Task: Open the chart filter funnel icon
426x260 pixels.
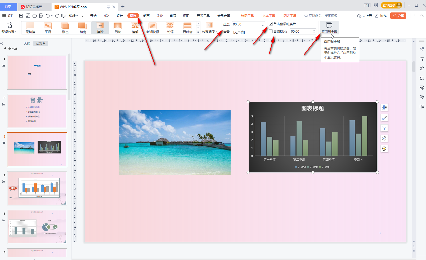Action: point(384,128)
